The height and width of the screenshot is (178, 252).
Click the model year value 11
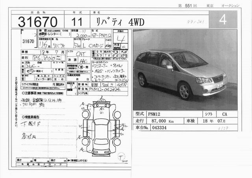click(77, 22)
